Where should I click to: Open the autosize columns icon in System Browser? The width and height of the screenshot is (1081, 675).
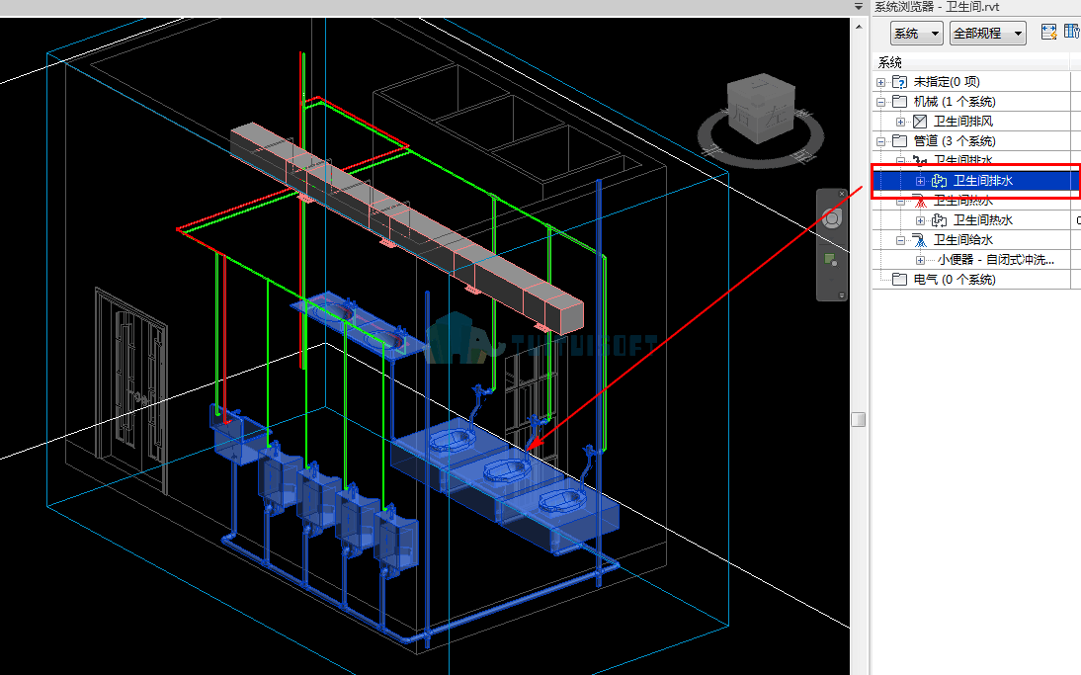1048,32
